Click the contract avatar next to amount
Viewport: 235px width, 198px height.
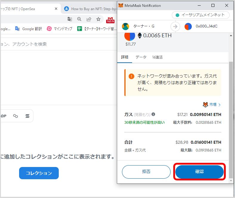[130, 36]
